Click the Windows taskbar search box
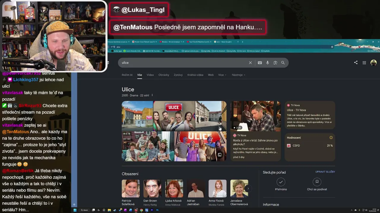Image resolution: width=380 pixels, height=213 pixels. [x=85, y=210]
